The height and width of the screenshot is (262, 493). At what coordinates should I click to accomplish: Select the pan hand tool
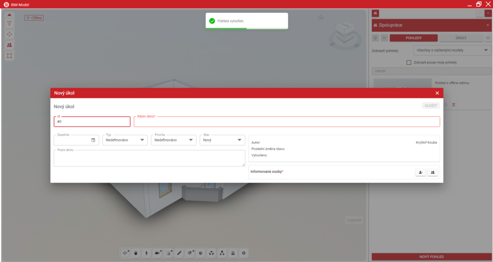tap(136, 253)
